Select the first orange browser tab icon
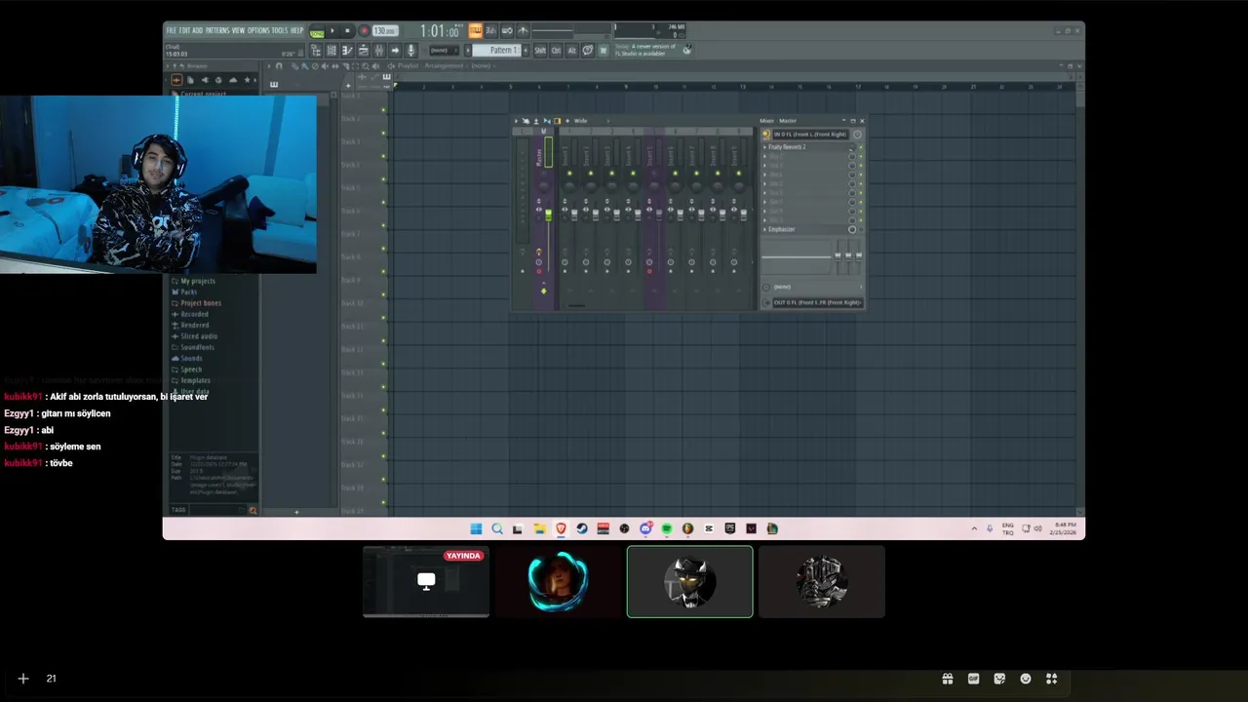The image size is (1248, 702). point(176,80)
